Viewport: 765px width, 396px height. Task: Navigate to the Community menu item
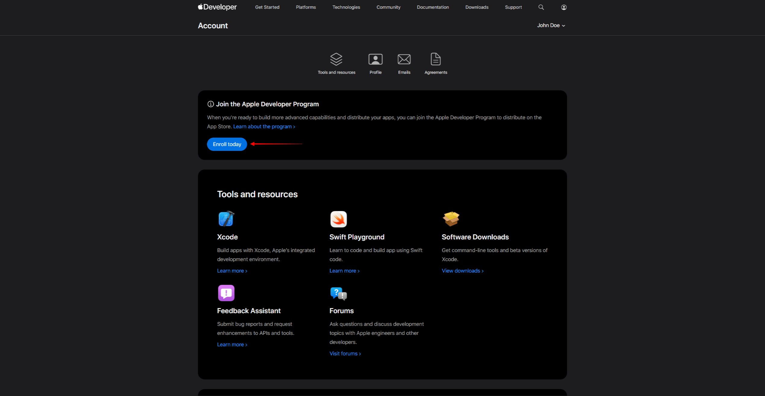(388, 7)
